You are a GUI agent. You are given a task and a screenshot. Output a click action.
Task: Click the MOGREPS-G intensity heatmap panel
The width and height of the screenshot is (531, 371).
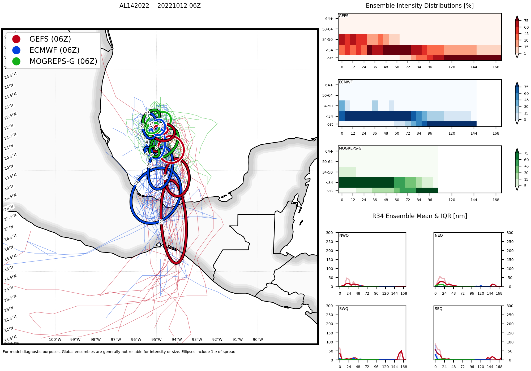pyautogui.click(x=419, y=169)
